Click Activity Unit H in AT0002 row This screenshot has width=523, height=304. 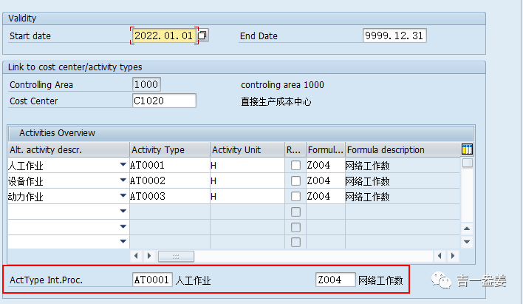tap(247, 180)
